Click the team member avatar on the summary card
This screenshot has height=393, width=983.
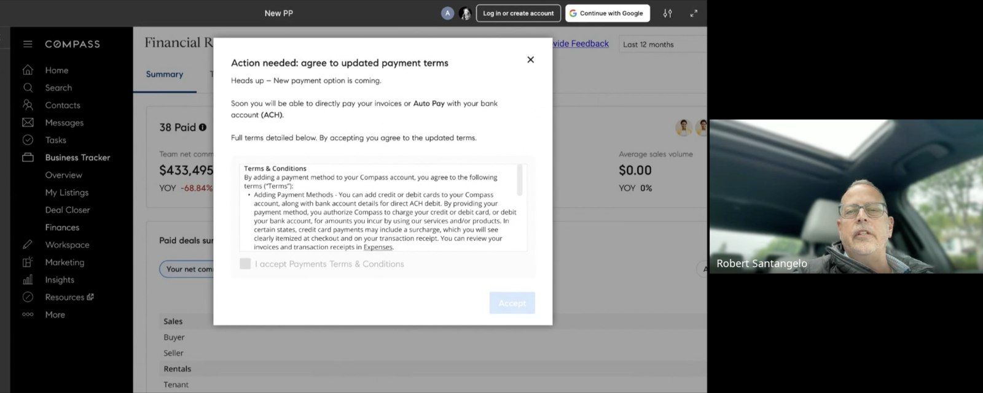point(683,128)
